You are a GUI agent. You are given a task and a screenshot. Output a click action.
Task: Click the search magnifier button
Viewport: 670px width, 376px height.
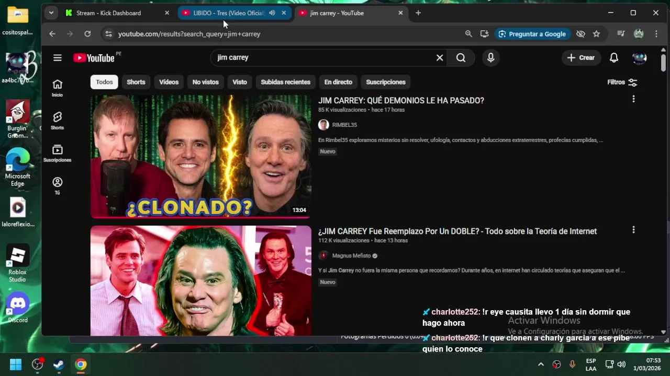tap(461, 58)
